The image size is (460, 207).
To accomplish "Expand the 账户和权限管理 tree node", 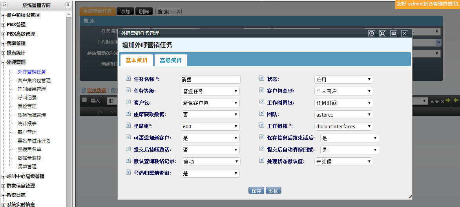I will coord(4,15).
